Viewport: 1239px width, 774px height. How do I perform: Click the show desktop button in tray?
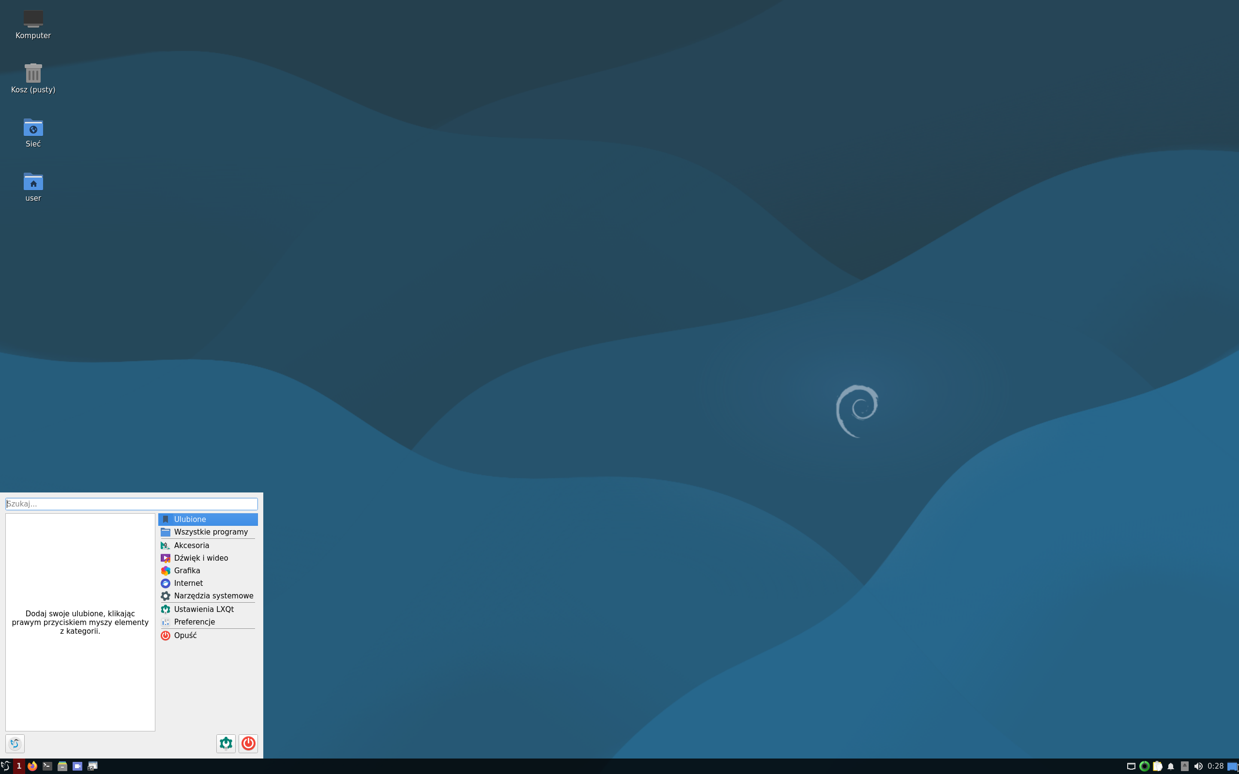pos(1232,766)
